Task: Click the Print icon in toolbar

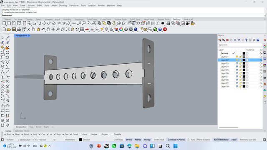Action: pos(19,30)
